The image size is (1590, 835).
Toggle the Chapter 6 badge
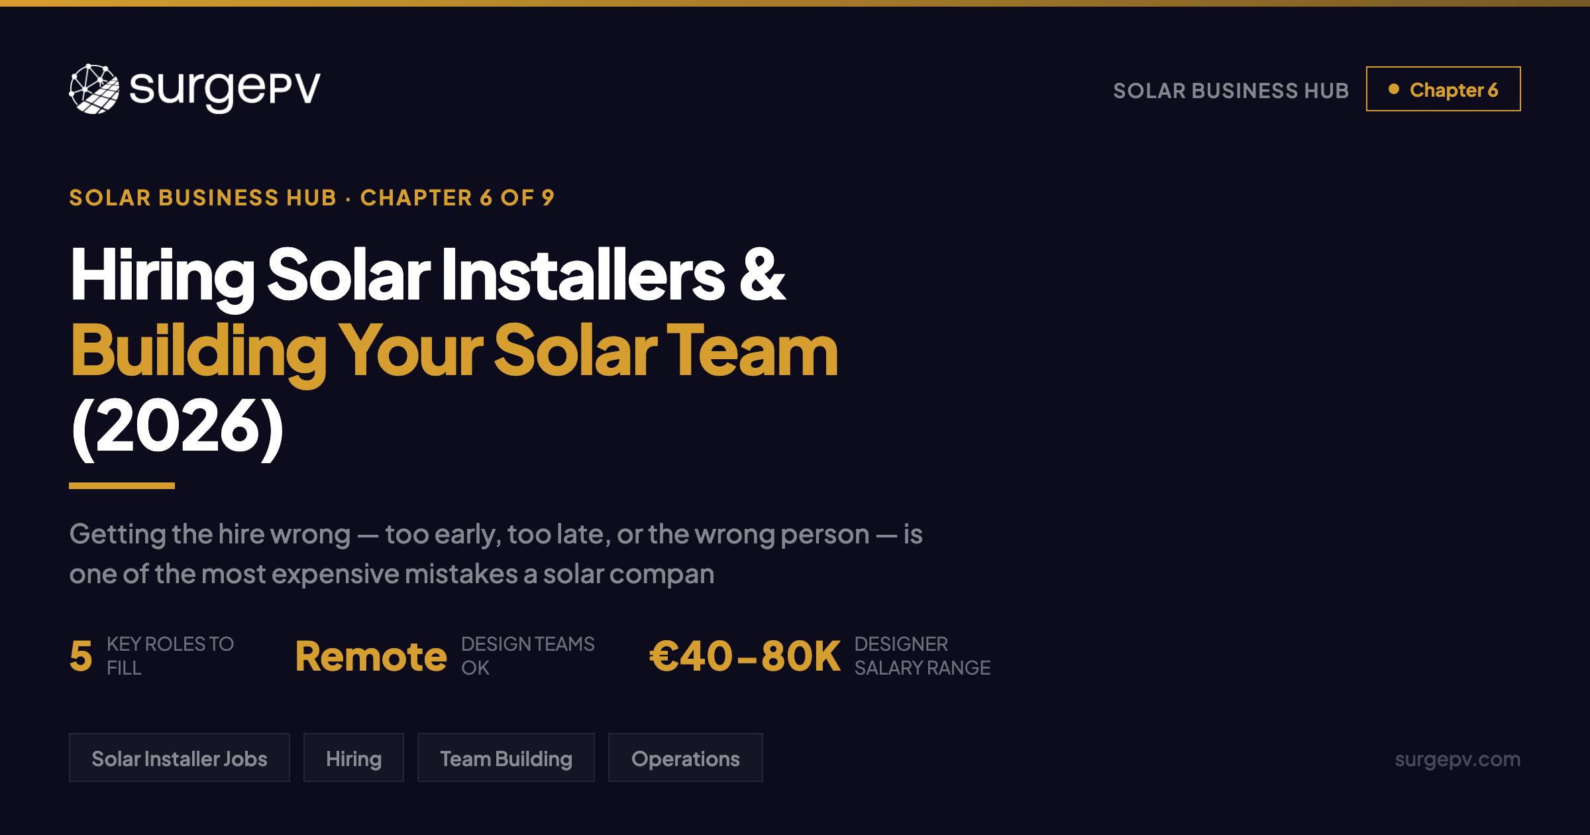pos(1444,89)
